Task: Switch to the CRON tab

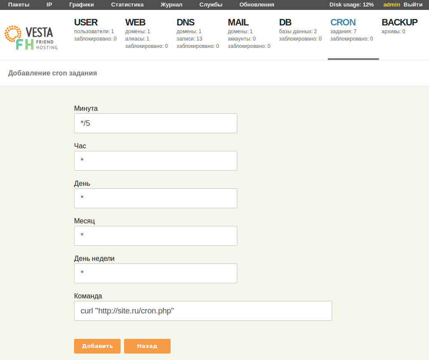Action: pos(343,22)
